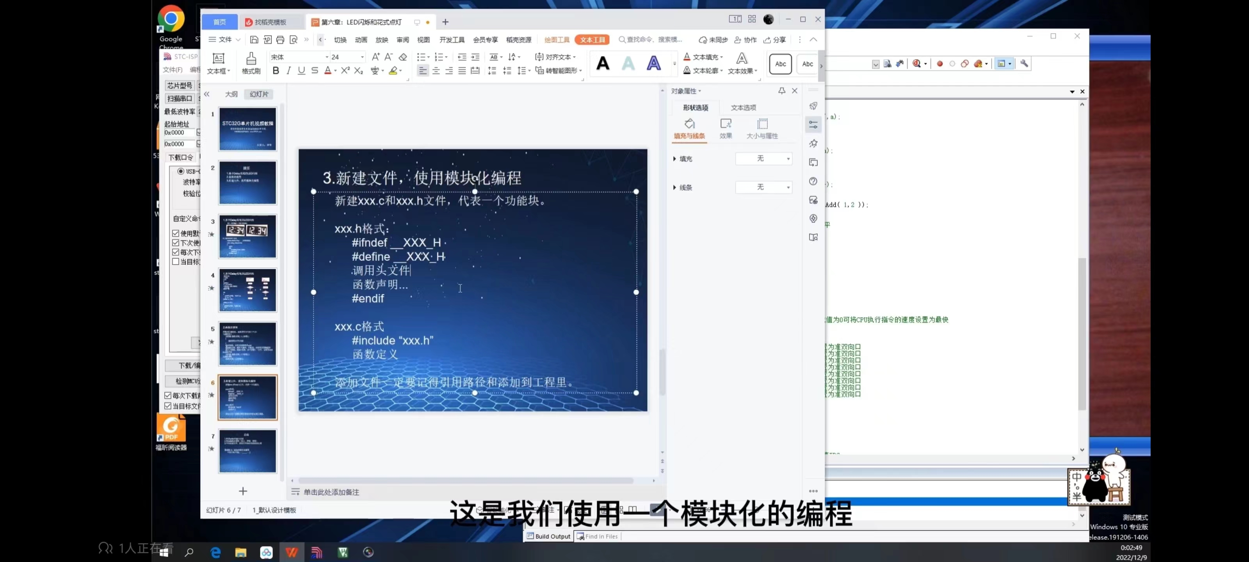The height and width of the screenshot is (562, 1249).
Task: Click the save icon in the WPS quick toolbar
Action: (x=254, y=40)
